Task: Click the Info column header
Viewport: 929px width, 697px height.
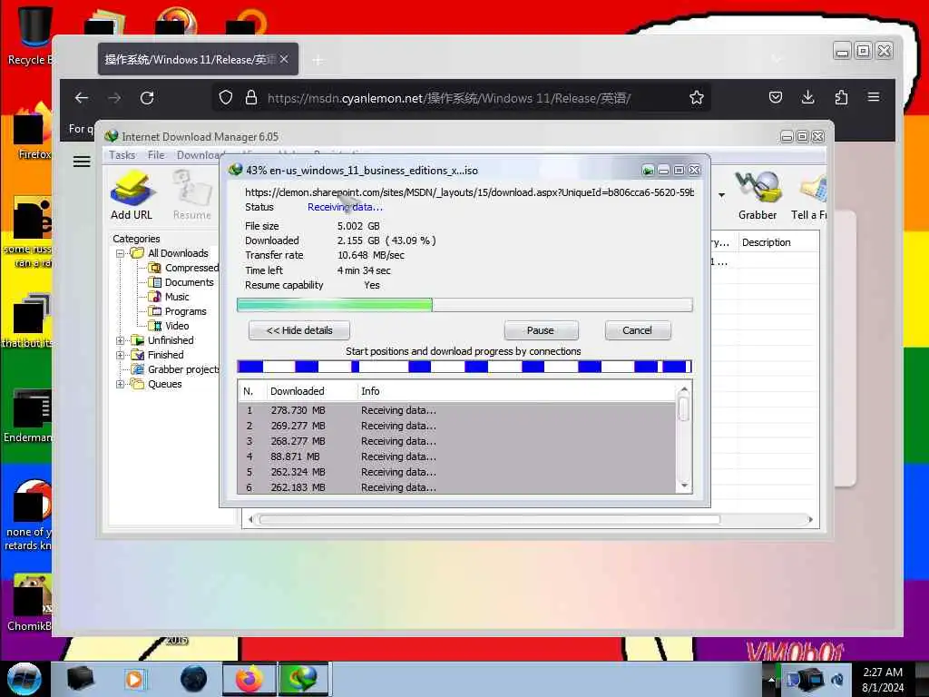Action: tap(515, 391)
